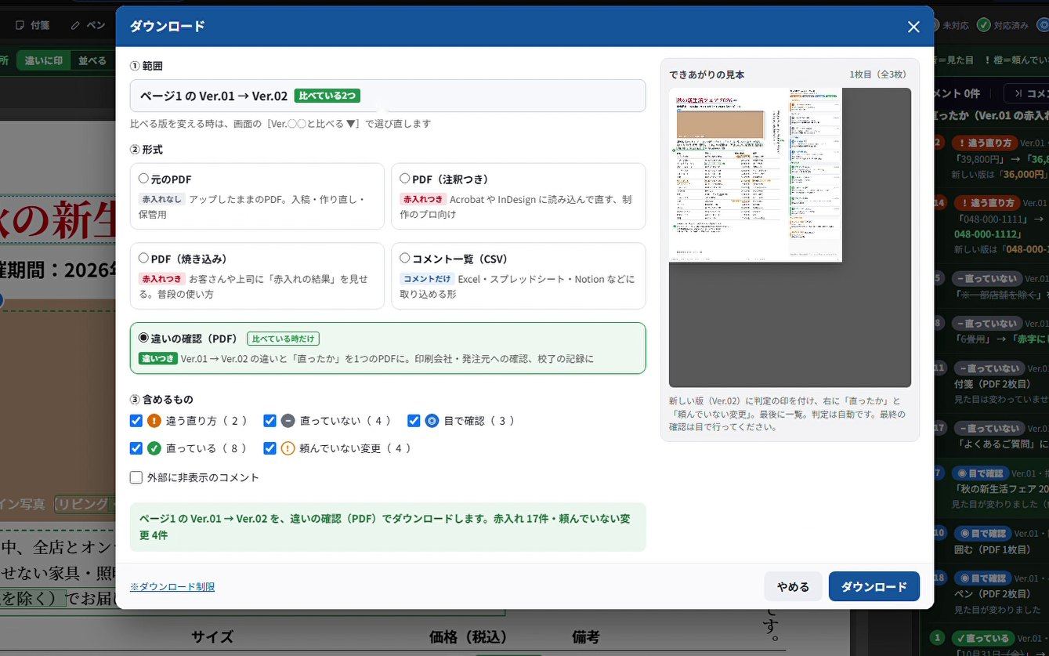Select the 元のPDF format option

click(257, 196)
